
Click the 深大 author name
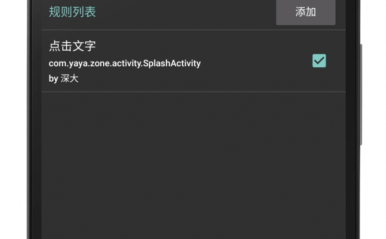coord(70,78)
